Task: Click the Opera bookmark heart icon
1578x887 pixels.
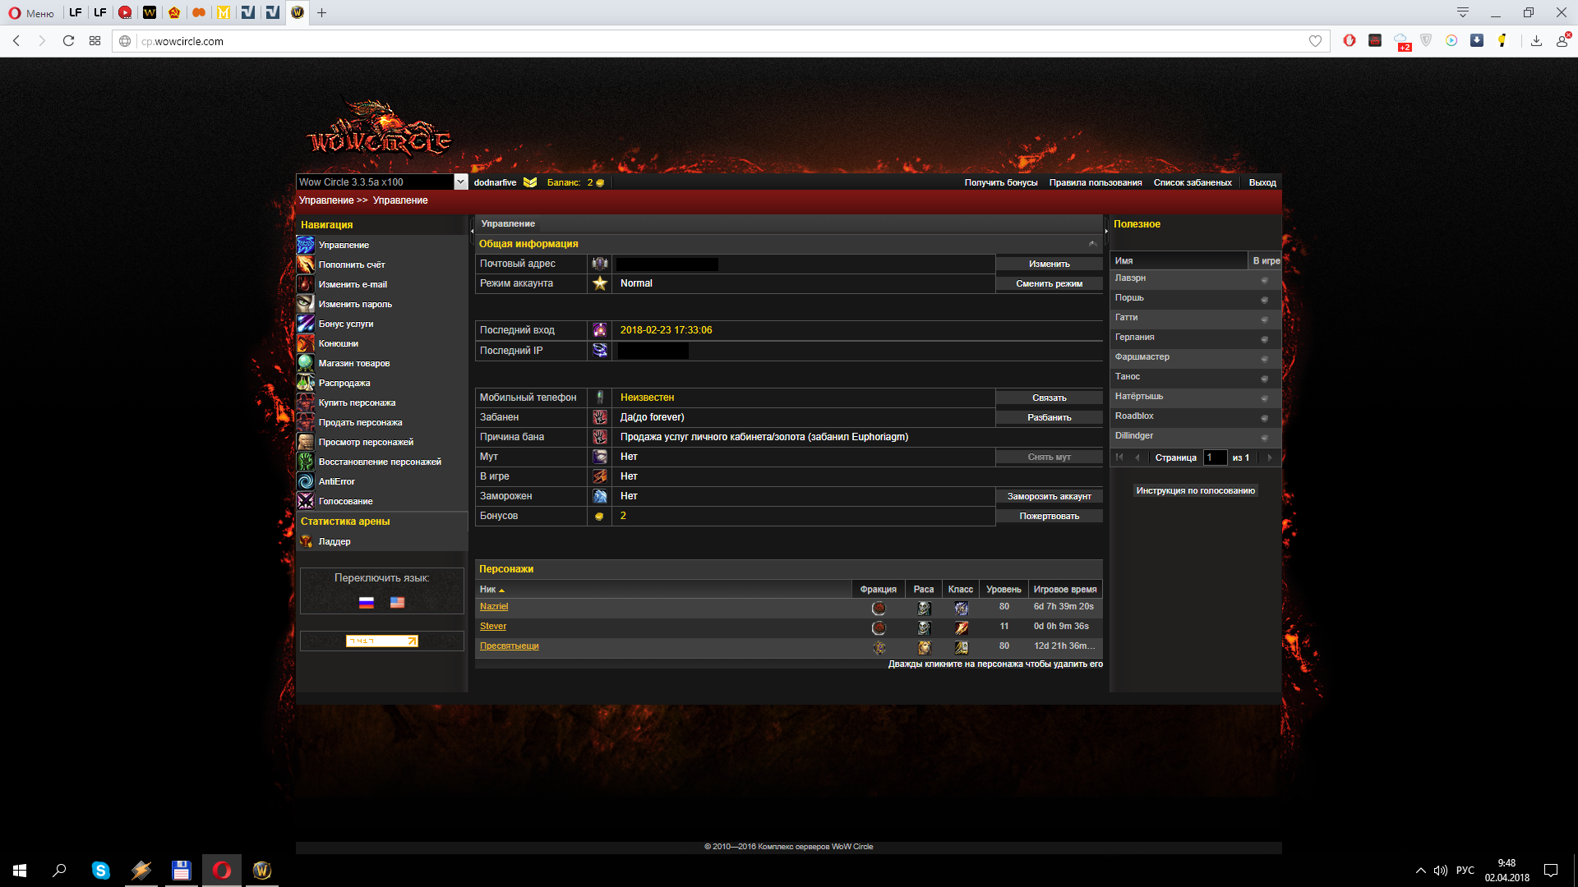Action: tap(1315, 41)
